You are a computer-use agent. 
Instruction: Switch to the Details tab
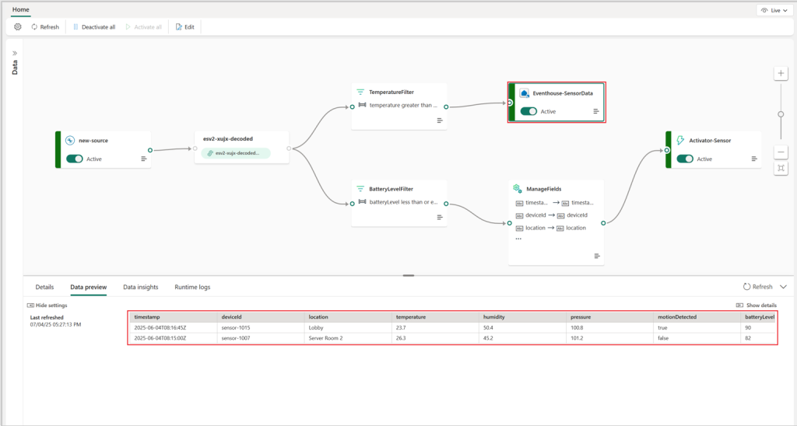click(x=44, y=287)
